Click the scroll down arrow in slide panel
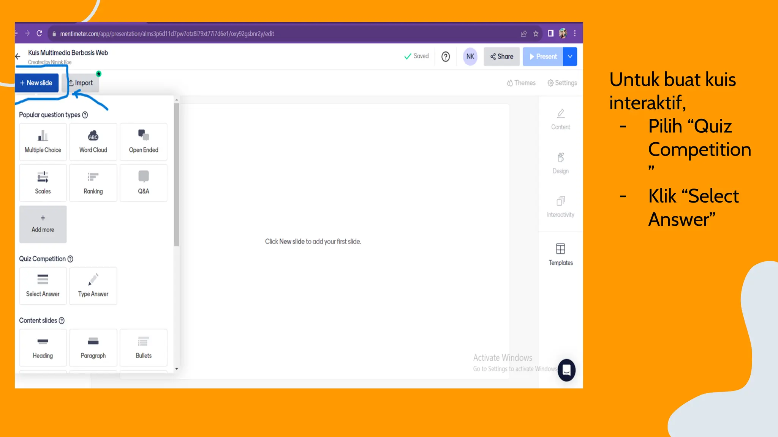This screenshot has height=437, width=778. coord(177,369)
